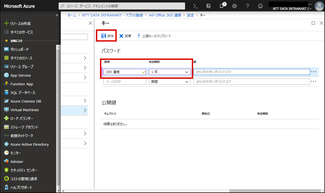Open All resources grid icon
Screen dimensions: 325x193
[x=6, y=58]
